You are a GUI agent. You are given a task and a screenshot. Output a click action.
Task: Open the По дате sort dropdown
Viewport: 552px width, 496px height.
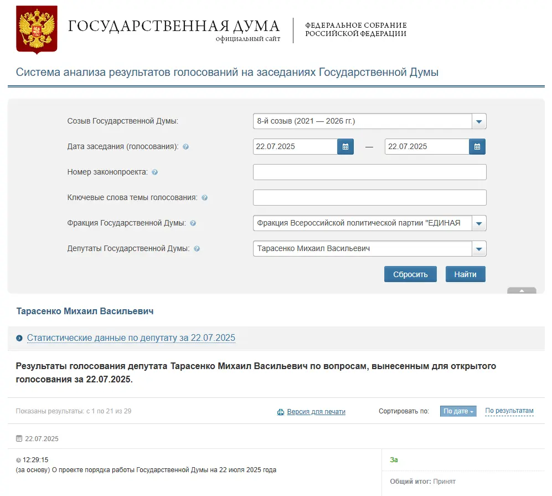pyautogui.click(x=458, y=411)
